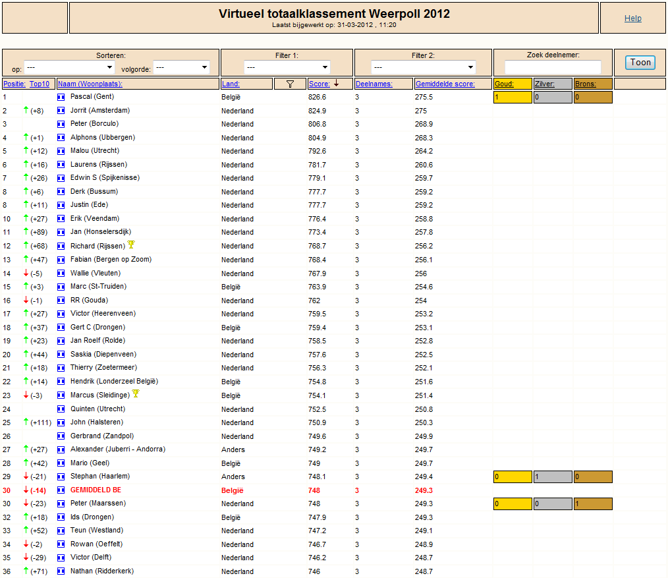Viewport: 668px width, 578px height.
Task: Open the sort 'op' dropdown
Action: click(x=69, y=67)
